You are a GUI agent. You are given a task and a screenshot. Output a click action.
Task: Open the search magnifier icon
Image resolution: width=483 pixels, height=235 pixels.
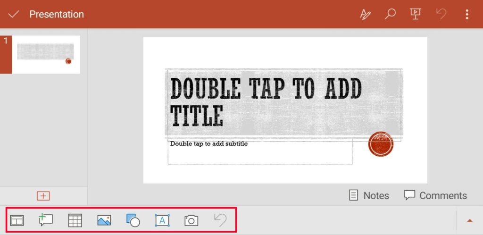[390, 14]
